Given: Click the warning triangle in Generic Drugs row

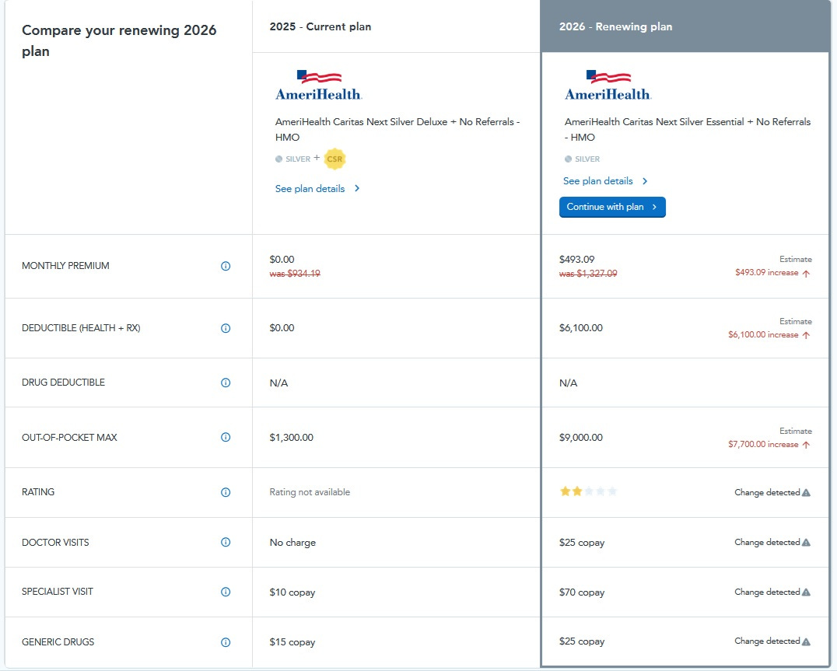Looking at the screenshot, I should tap(806, 641).
